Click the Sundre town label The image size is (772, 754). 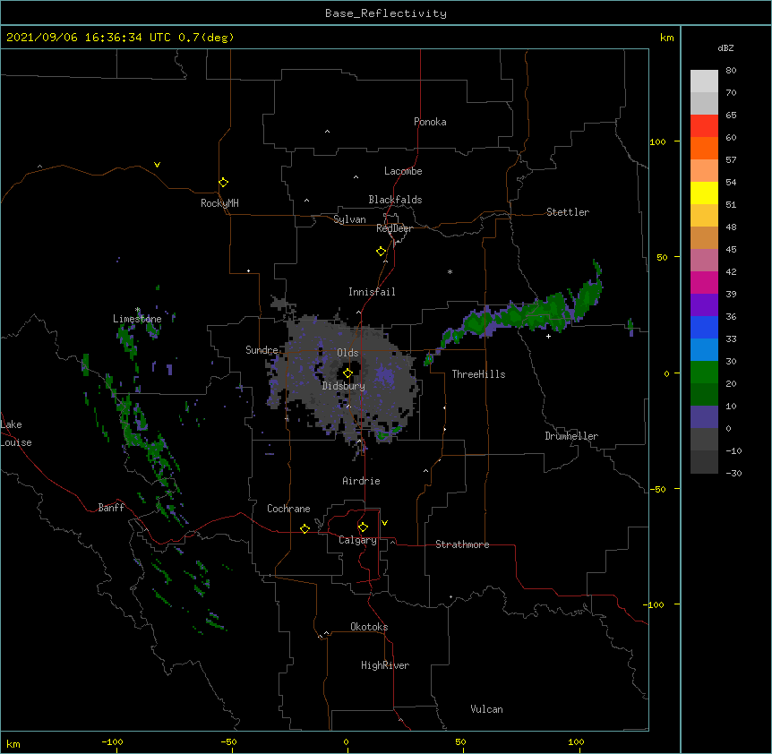pyautogui.click(x=262, y=350)
